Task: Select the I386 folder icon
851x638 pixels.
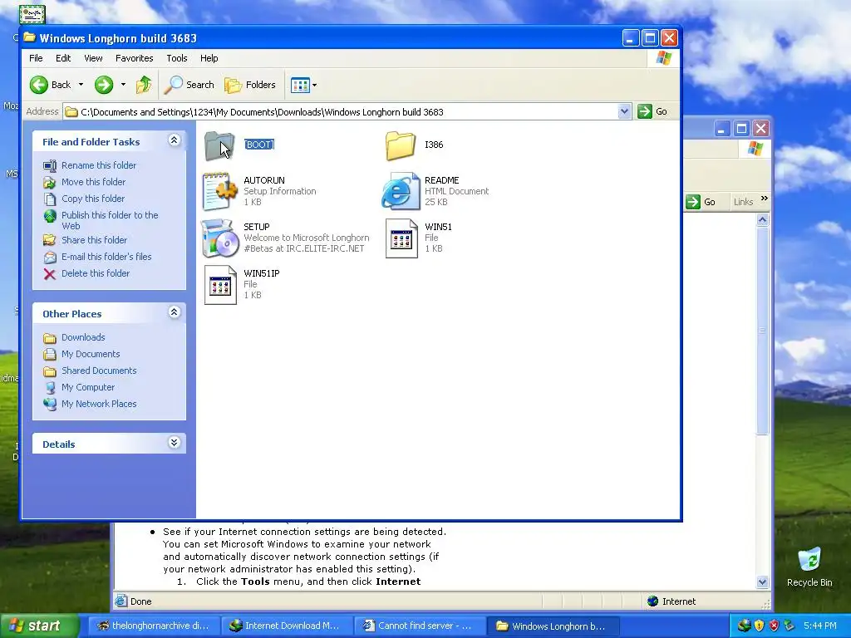Action: click(x=401, y=145)
